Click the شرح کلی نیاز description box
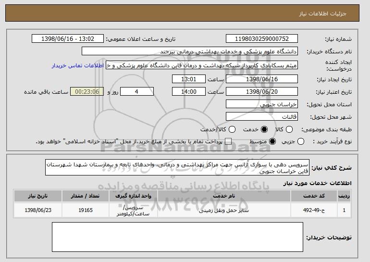This screenshot has height=262, width=370. pos(177,168)
